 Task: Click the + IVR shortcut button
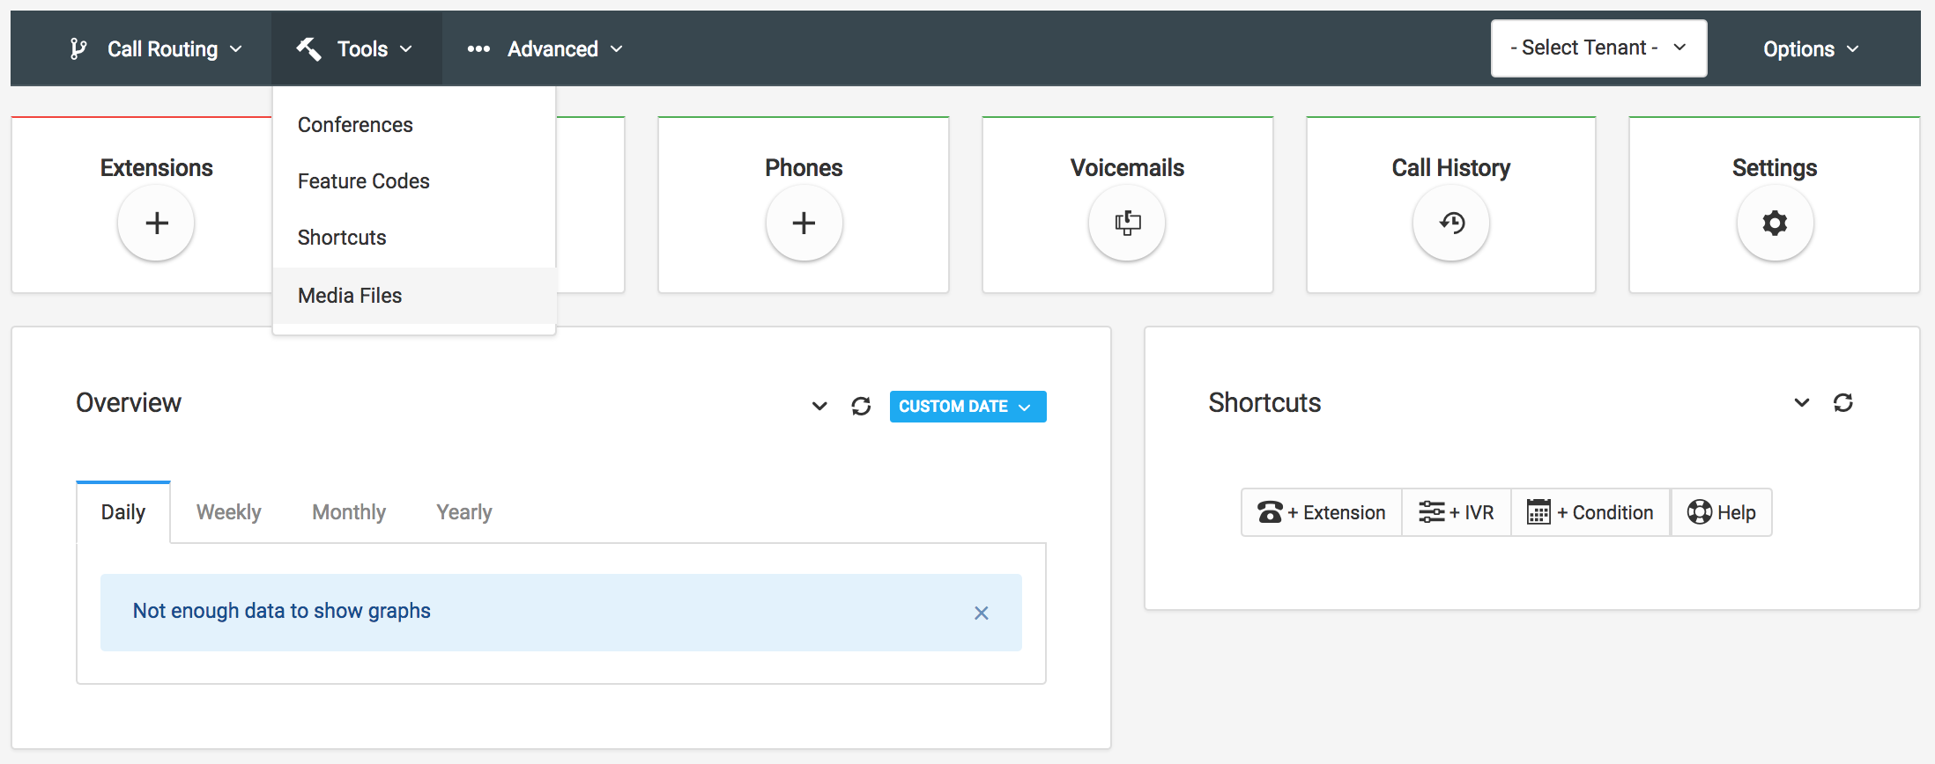click(1457, 512)
